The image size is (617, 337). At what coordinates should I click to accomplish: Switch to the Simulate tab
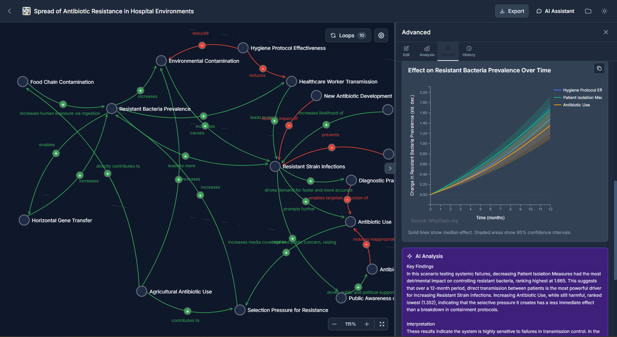click(x=448, y=51)
